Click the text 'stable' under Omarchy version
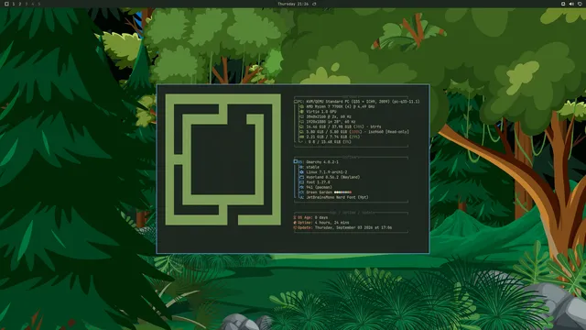This screenshot has height=330, width=586. 313,167
